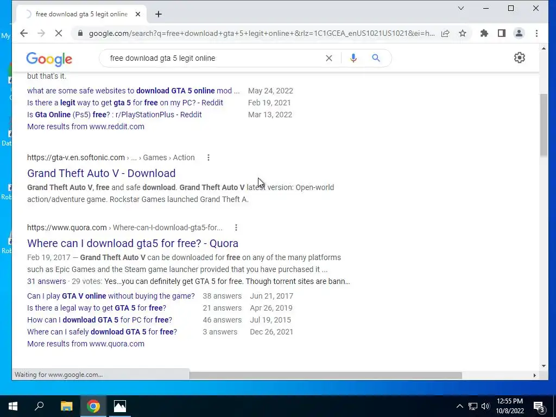
Task: Open the three-dot menu for the Quora result
Action: 236,228
